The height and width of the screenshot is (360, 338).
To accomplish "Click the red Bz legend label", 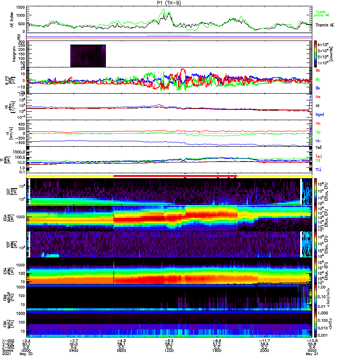I will (x=318, y=71).
